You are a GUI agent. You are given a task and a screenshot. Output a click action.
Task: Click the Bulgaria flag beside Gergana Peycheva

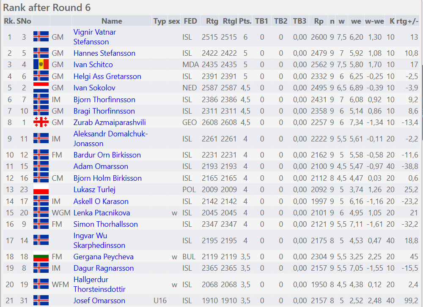click(x=41, y=257)
